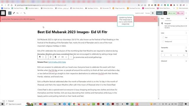189x106 pixels.
Task: Set a custom font size
Action: 186,51
